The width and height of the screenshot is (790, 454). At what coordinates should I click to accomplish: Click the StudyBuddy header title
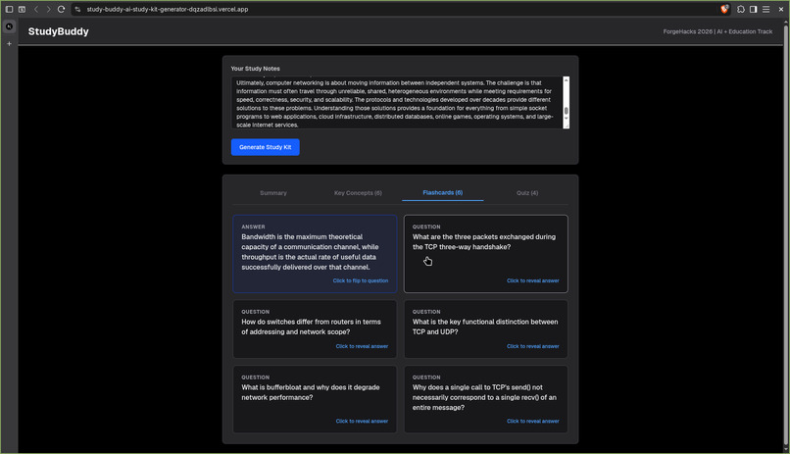pyautogui.click(x=59, y=31)
